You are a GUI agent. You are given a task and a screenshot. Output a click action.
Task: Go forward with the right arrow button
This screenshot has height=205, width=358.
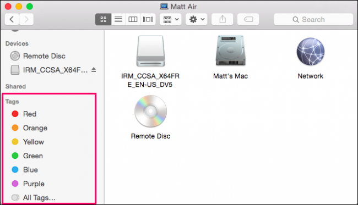pyautogui.click(x=26, y=19)
